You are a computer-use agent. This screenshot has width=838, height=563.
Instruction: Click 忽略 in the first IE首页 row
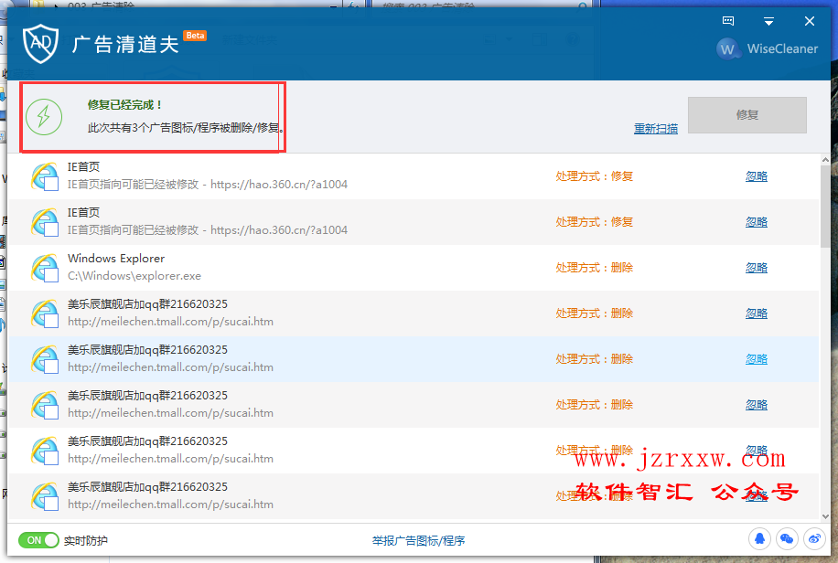(757, 176)
